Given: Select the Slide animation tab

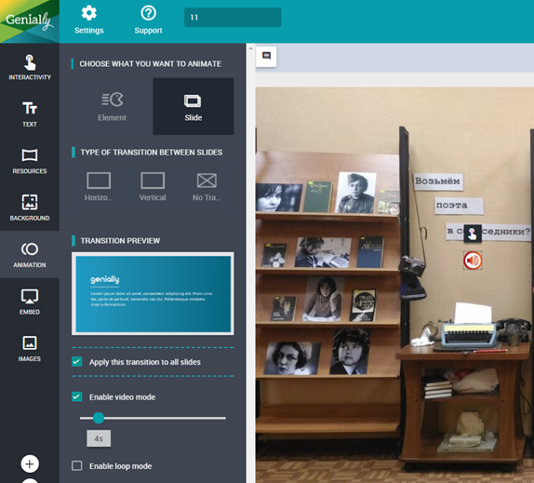Looking at the screenshot, I should (193, 106).
